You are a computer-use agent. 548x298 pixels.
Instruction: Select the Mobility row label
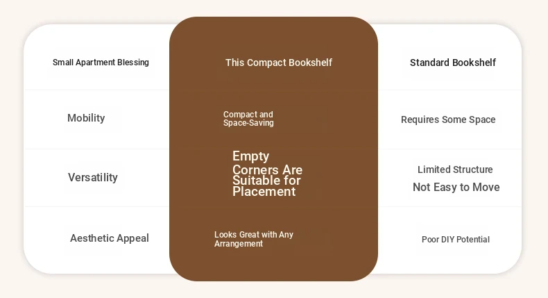coord(86,118)
